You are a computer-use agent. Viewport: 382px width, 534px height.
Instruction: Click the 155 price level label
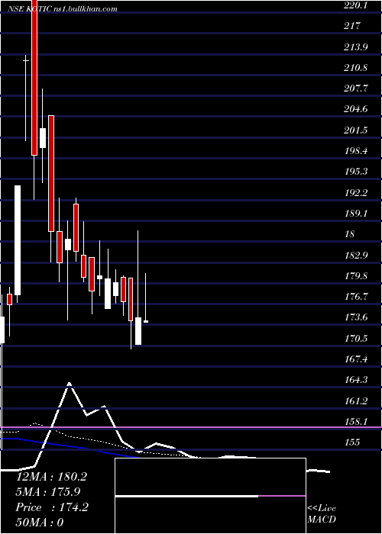[351, 442]
